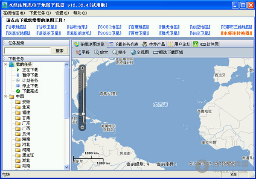The width and height of the screenshot is (256, 179).
Task: Click the 1000 km map scale bar
Action: [88, 158]
